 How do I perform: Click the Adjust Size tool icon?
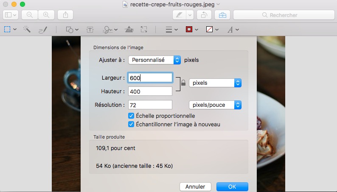(x=144, y=29)
